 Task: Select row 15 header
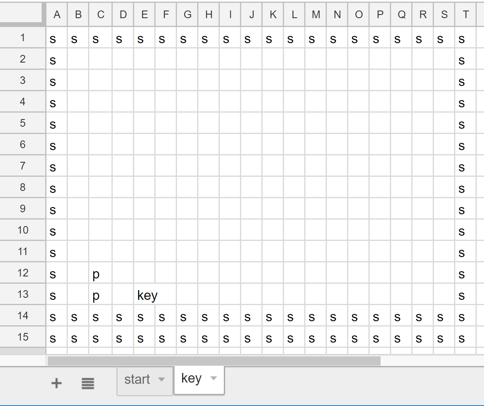[x=23, y=337]
